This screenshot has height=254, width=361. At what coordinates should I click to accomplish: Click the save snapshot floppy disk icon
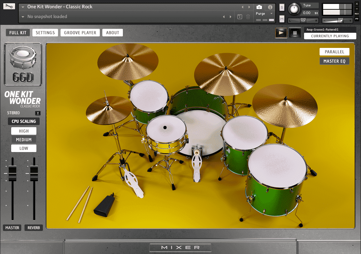coord(239,17)
